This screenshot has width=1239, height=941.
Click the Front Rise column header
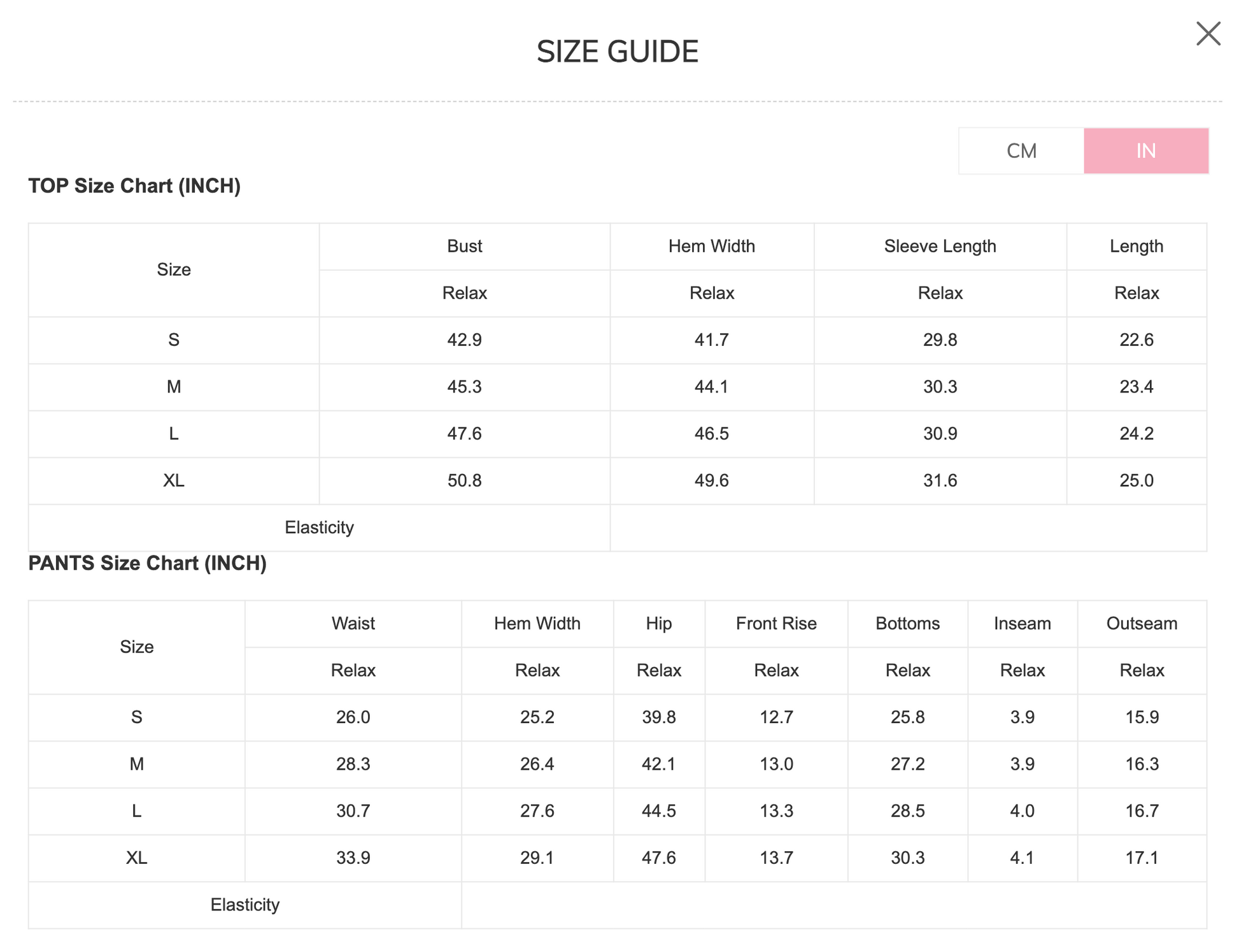tap(776, 624)
